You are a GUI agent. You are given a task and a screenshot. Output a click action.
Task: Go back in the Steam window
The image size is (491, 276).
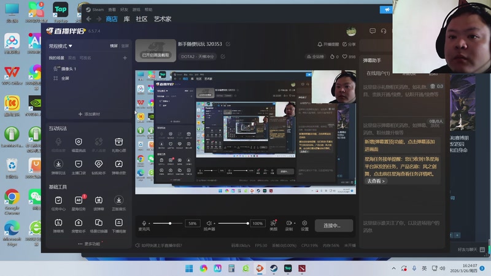click(89, 19)
